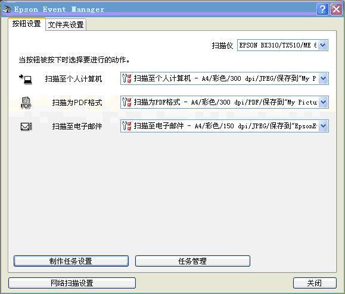Open the 扫描至电子邮件 action dropdown arrow
Viewport: 345px width, 294px height.
point(324,126)
